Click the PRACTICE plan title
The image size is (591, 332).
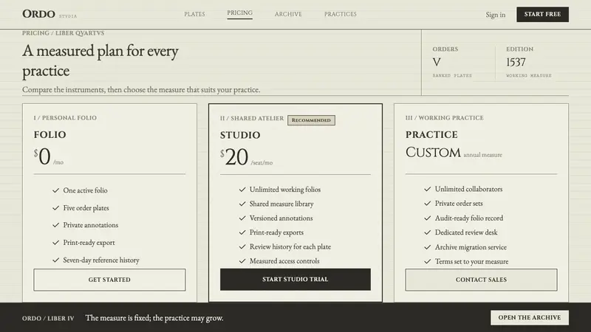(431, 135)
